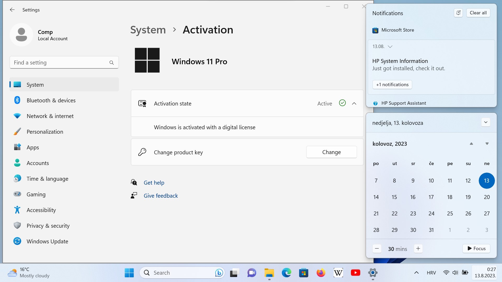This screenshot has height=282, width=502.
Task: Open Wikipedia app from taskbar
Action: coord(338,273)
